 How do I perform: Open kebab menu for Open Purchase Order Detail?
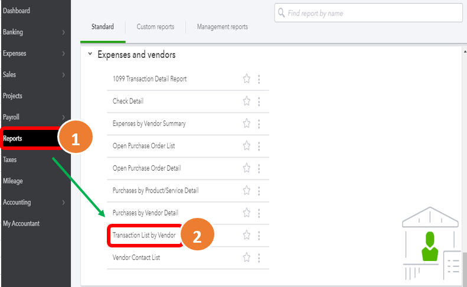[259, 168]
